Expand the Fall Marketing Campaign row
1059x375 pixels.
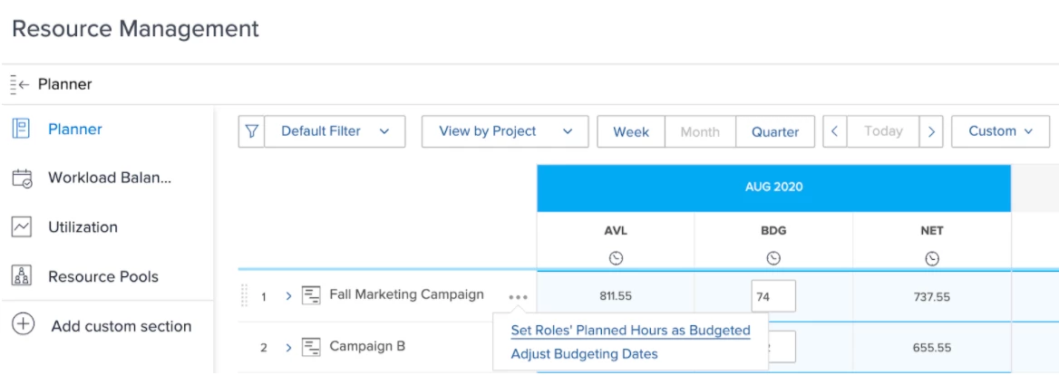pos(287,295)
